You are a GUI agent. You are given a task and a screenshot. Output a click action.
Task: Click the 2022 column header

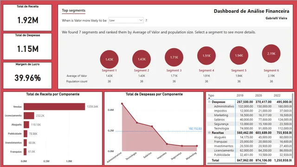pyautogui.click(x=277, y=96)
